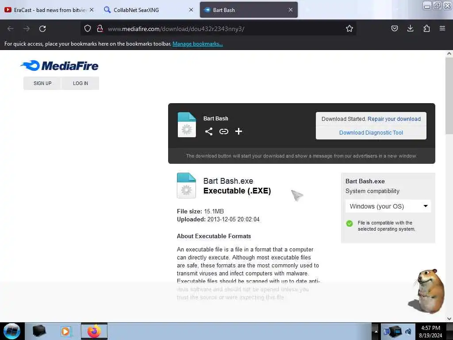Click the green compatibility checkmark icon
This screenshot has width=453, height=340.
[349, 224]
